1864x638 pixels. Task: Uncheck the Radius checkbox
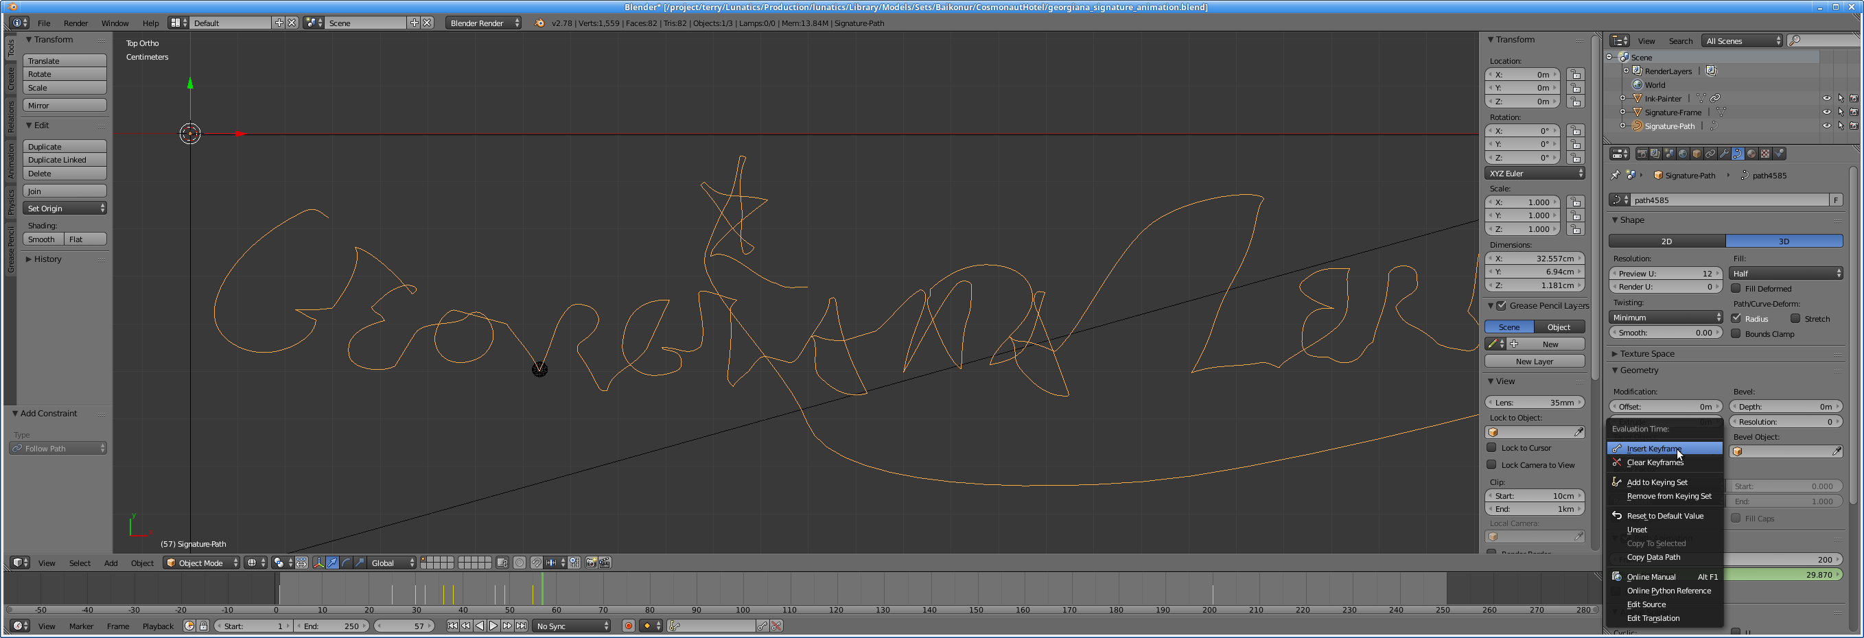point(1736,318)
